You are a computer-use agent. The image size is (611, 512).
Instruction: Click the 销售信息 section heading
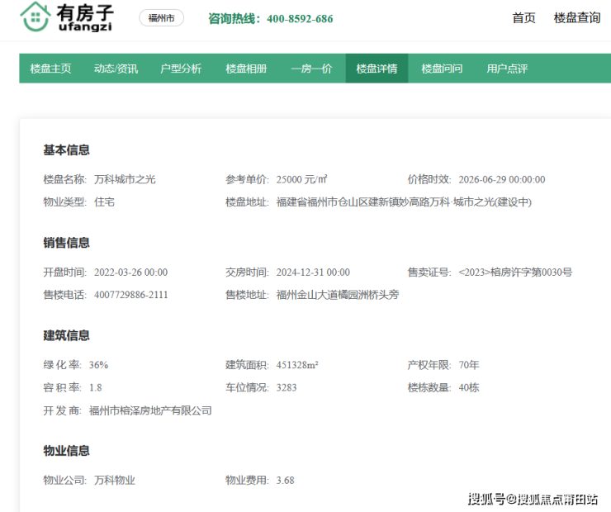[66, 243]
